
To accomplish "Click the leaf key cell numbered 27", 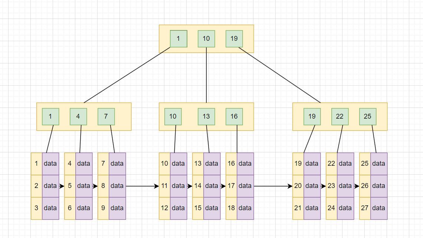I will 365,208.
